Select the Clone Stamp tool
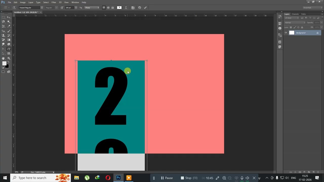The height and width of the screenshot is (182, 324). click(3, 35)
